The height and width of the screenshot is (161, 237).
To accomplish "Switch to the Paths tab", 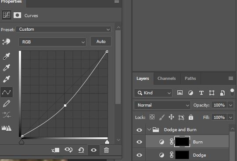I will click(190, 79).
